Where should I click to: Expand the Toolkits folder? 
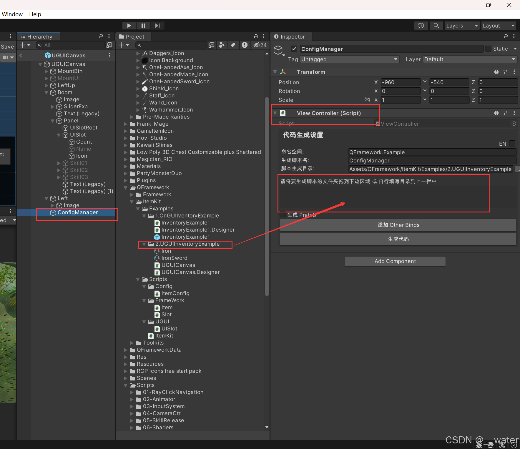coord(132,343)
